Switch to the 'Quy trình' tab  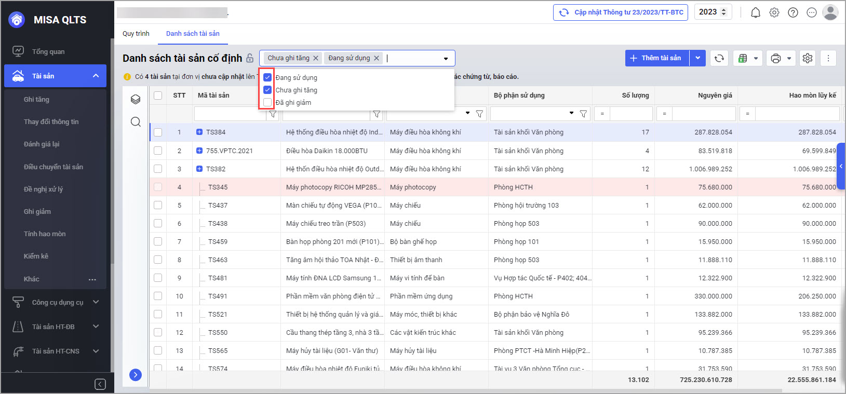click(x=136, y=33)
